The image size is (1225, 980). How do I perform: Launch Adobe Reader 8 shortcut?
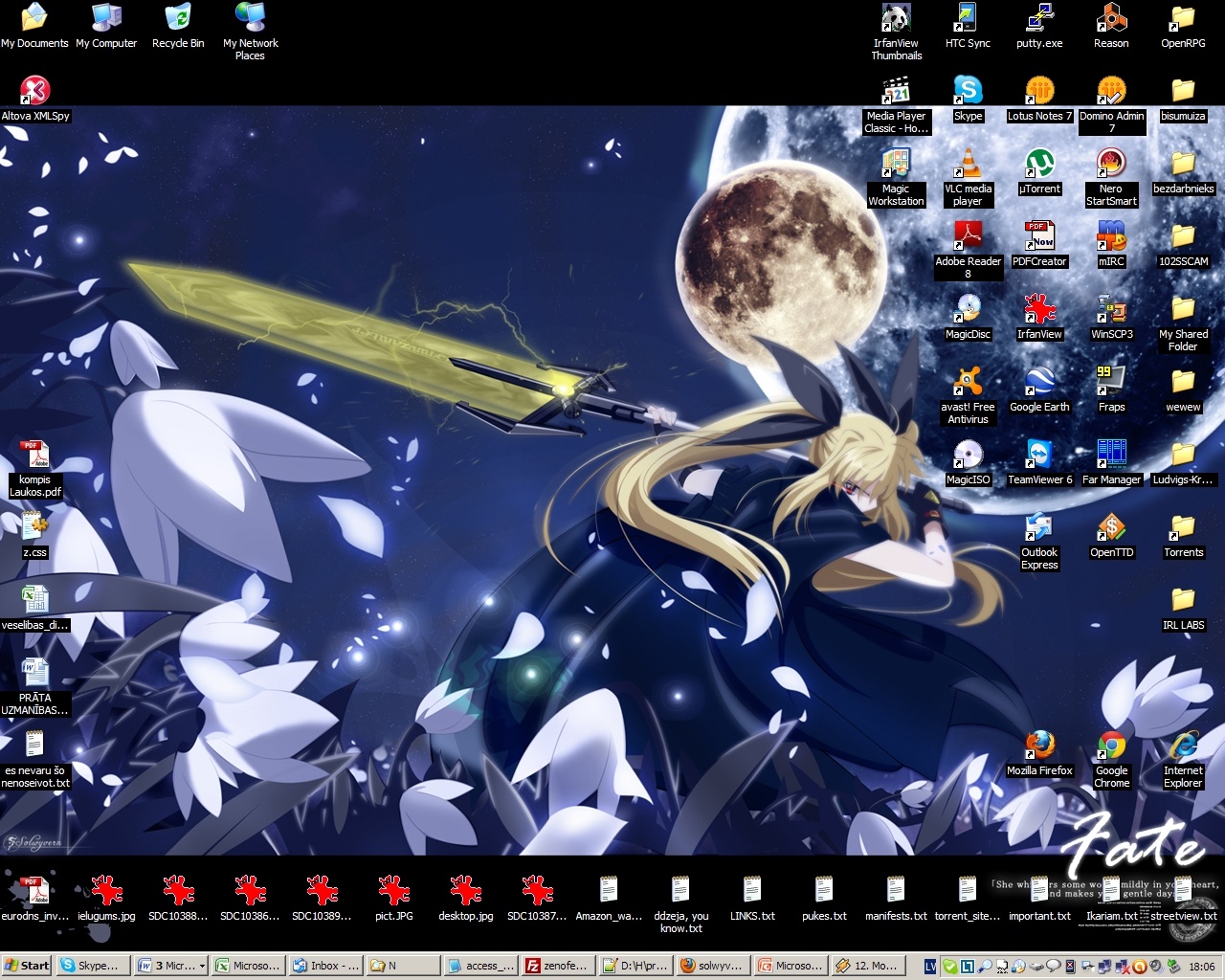click(968, 250)
